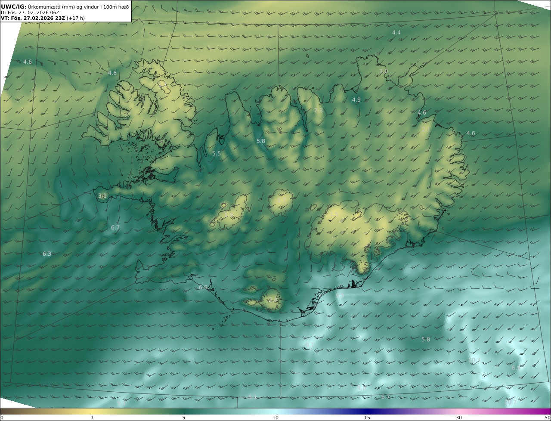
Task: Click the 'IT: Fös. 27. 02. 2026 06Z' line
Action: coord(30,12)
